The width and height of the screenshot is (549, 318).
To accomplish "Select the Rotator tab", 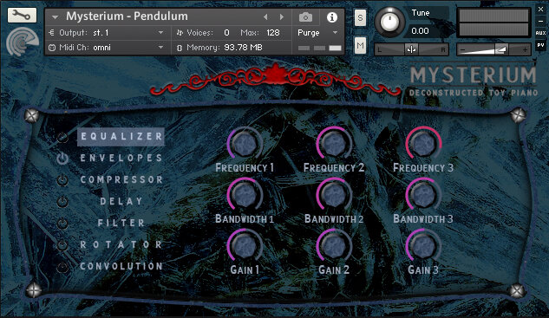I will tap(121, 244).
